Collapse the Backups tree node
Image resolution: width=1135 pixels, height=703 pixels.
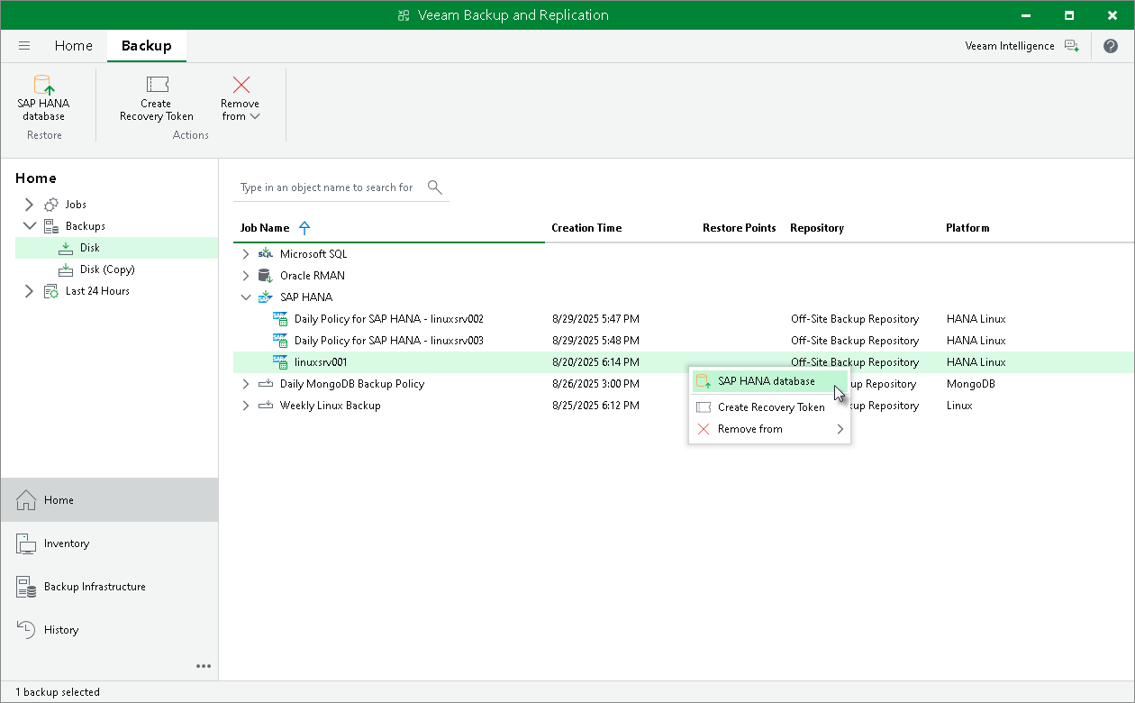(29, 226)
